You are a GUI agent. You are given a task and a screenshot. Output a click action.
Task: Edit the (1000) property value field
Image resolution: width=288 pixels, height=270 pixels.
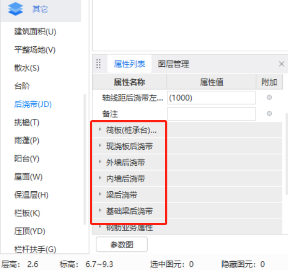point(211,97)
